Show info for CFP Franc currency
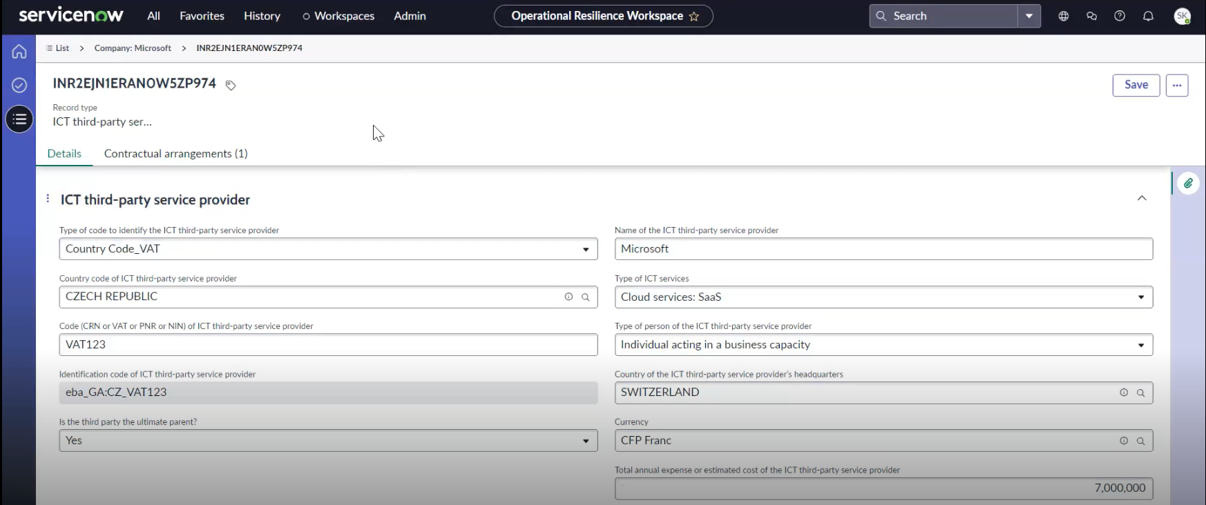 coord(1124,441)
